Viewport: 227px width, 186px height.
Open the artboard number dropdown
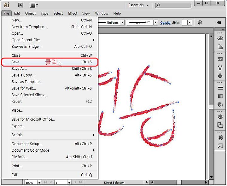[x=69, y=183]
